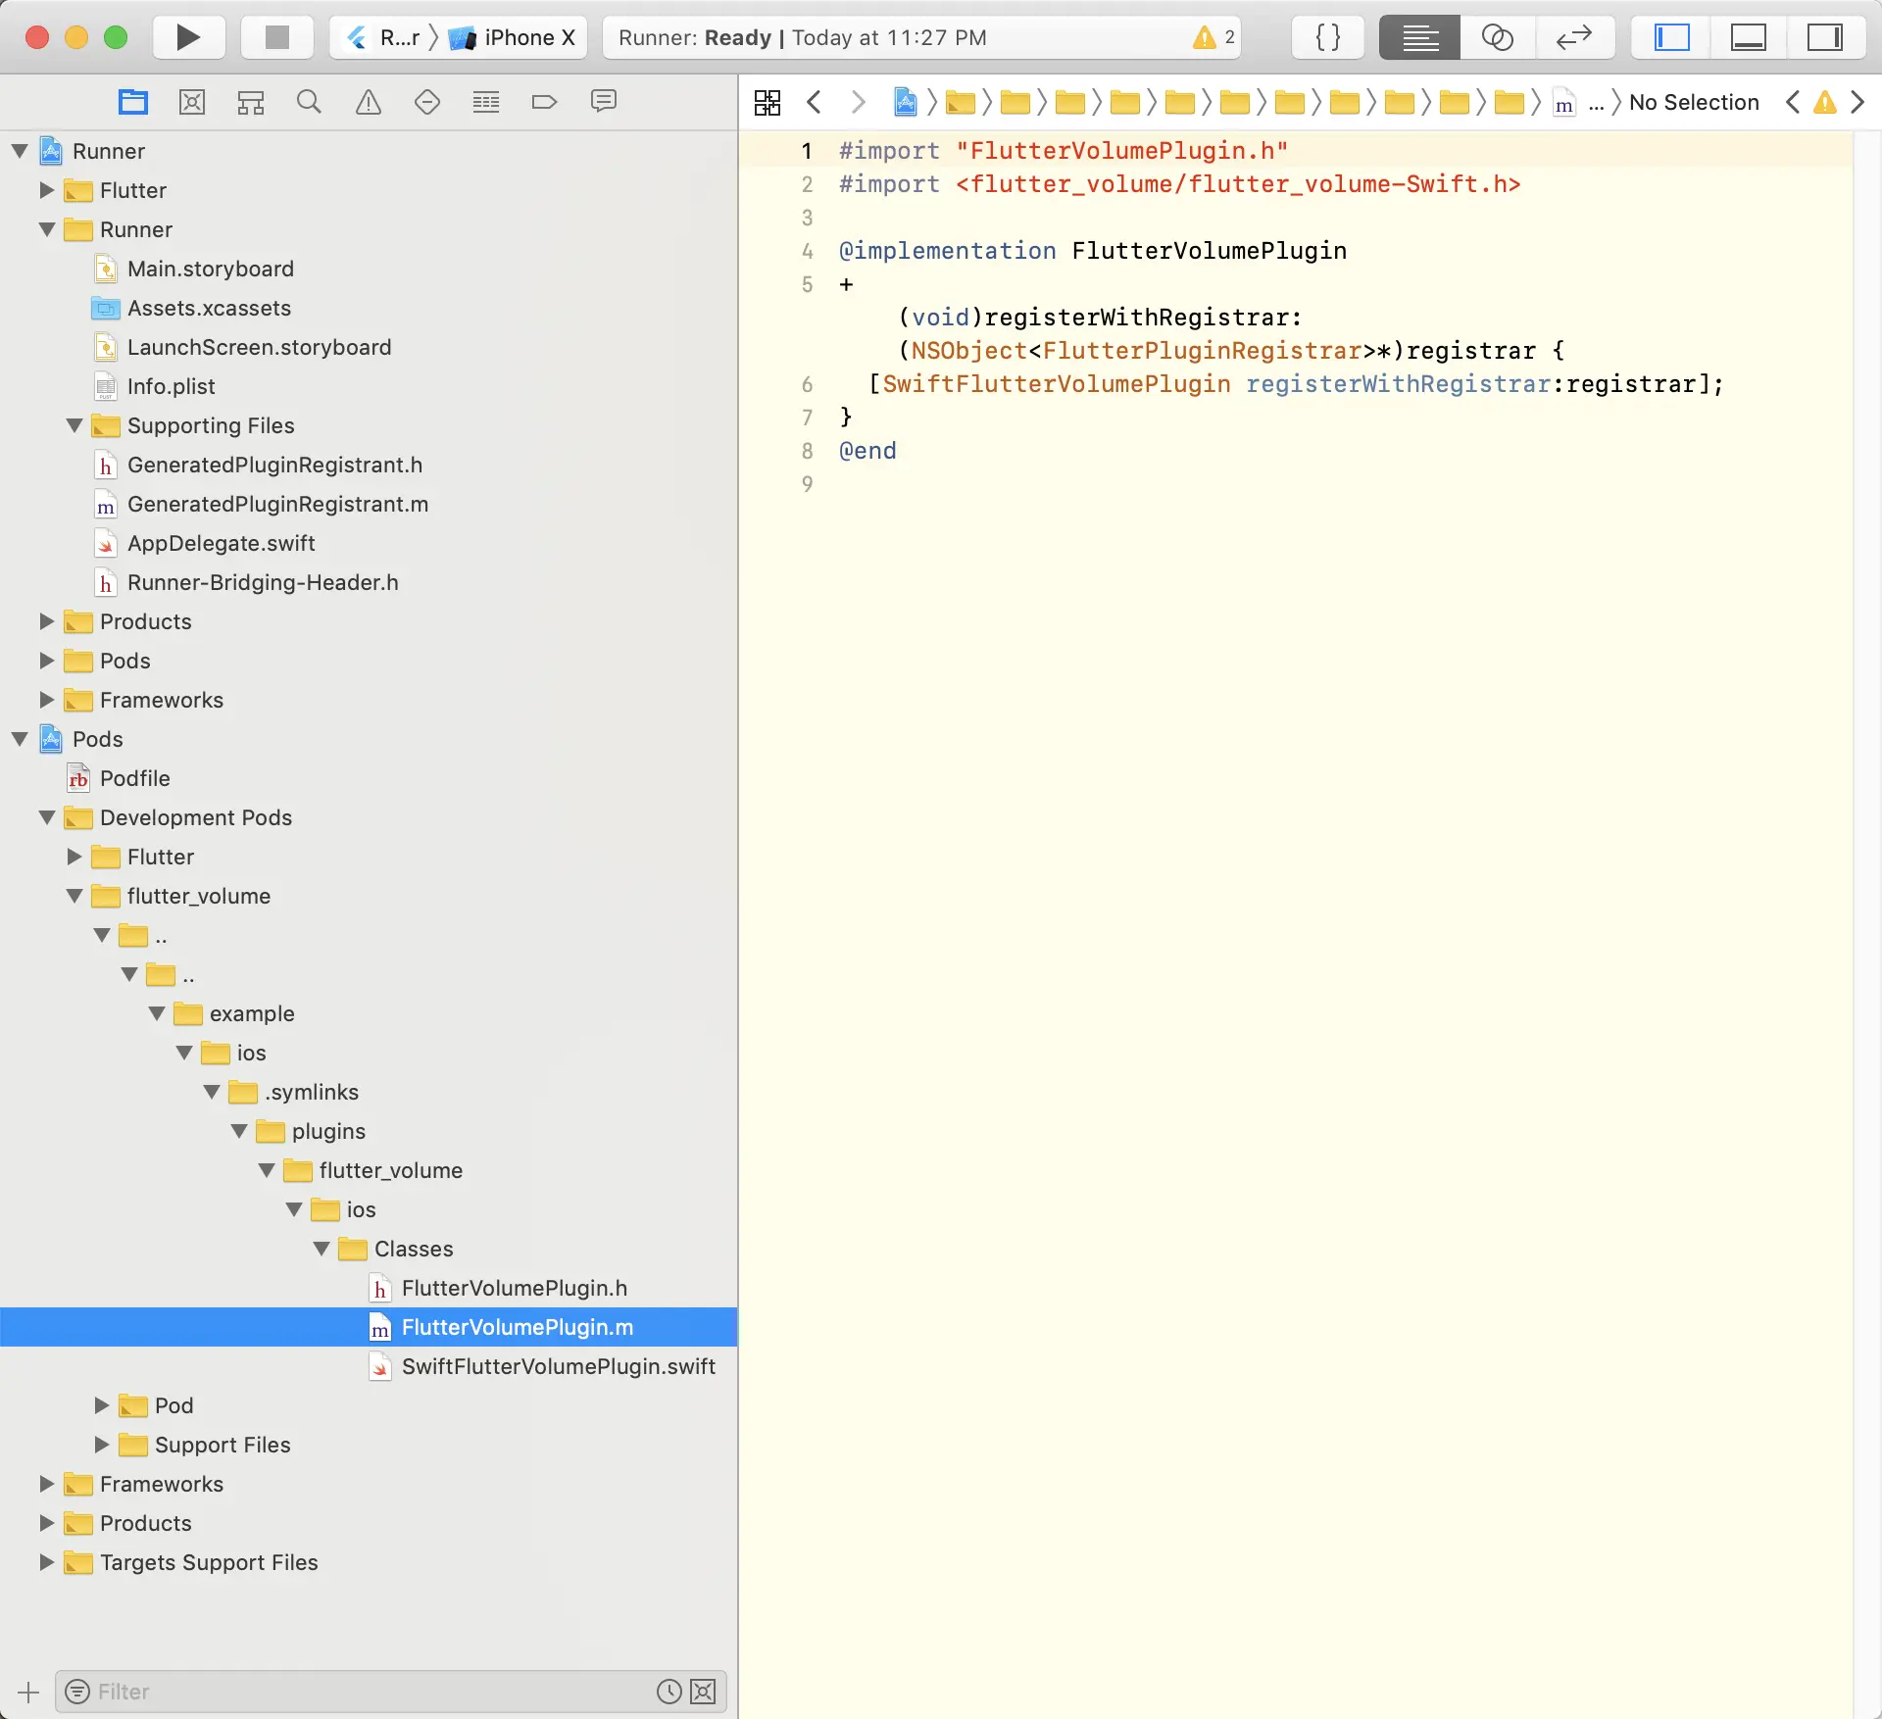
Task: Open the issue navigator warning icon
Action: (368, 102)
